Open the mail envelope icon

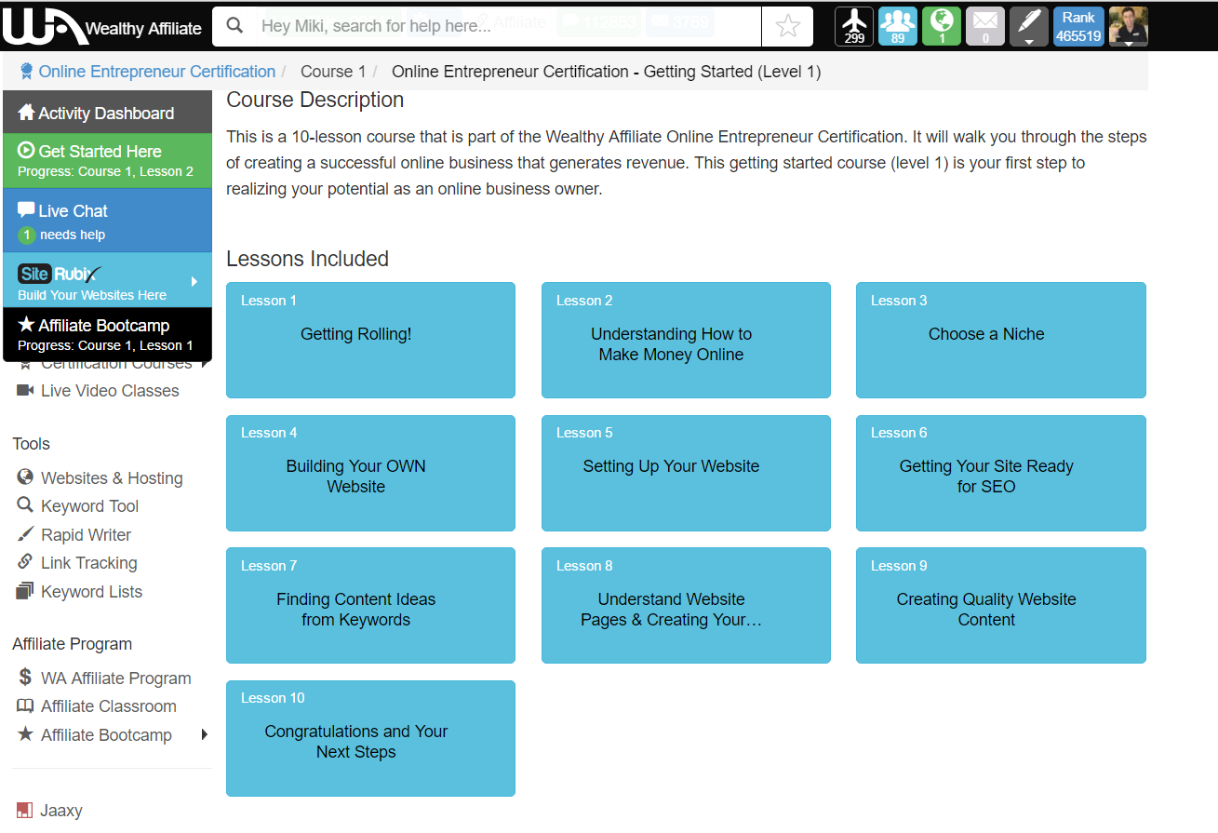[985, 26]
